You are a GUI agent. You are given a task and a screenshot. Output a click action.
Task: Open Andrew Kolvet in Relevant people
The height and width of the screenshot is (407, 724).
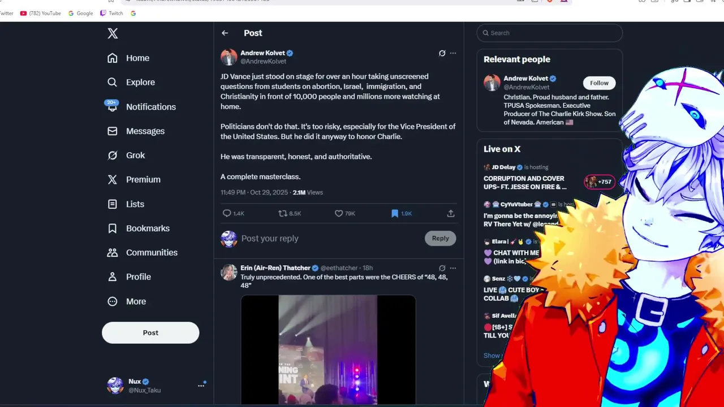pos(526,79)
